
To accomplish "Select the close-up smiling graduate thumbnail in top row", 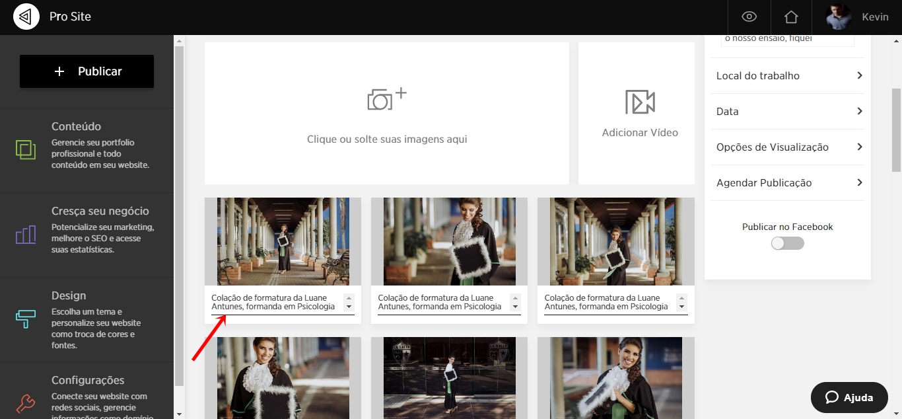I will point(449,241).
